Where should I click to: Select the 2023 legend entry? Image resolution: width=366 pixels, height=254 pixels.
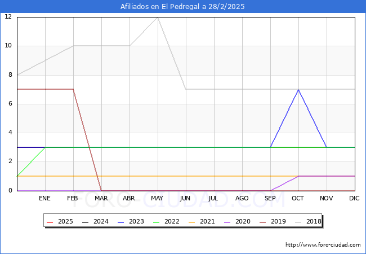coord(131,221)
